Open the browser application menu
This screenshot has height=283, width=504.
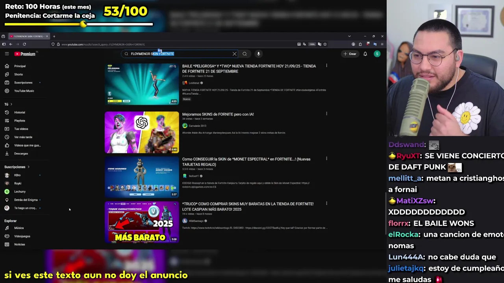[x=382, y=44]
